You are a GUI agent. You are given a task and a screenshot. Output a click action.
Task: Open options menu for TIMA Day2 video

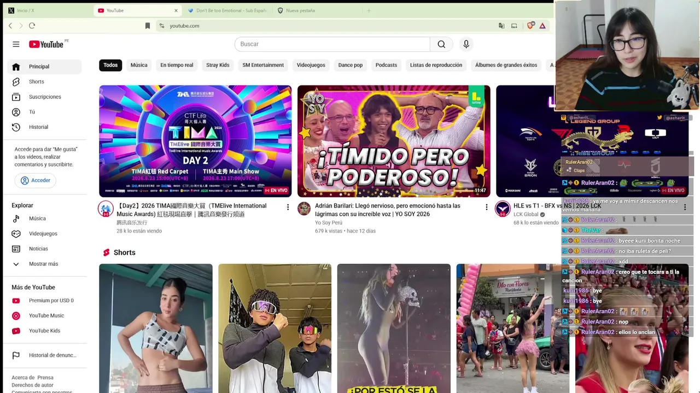(288, 207)
